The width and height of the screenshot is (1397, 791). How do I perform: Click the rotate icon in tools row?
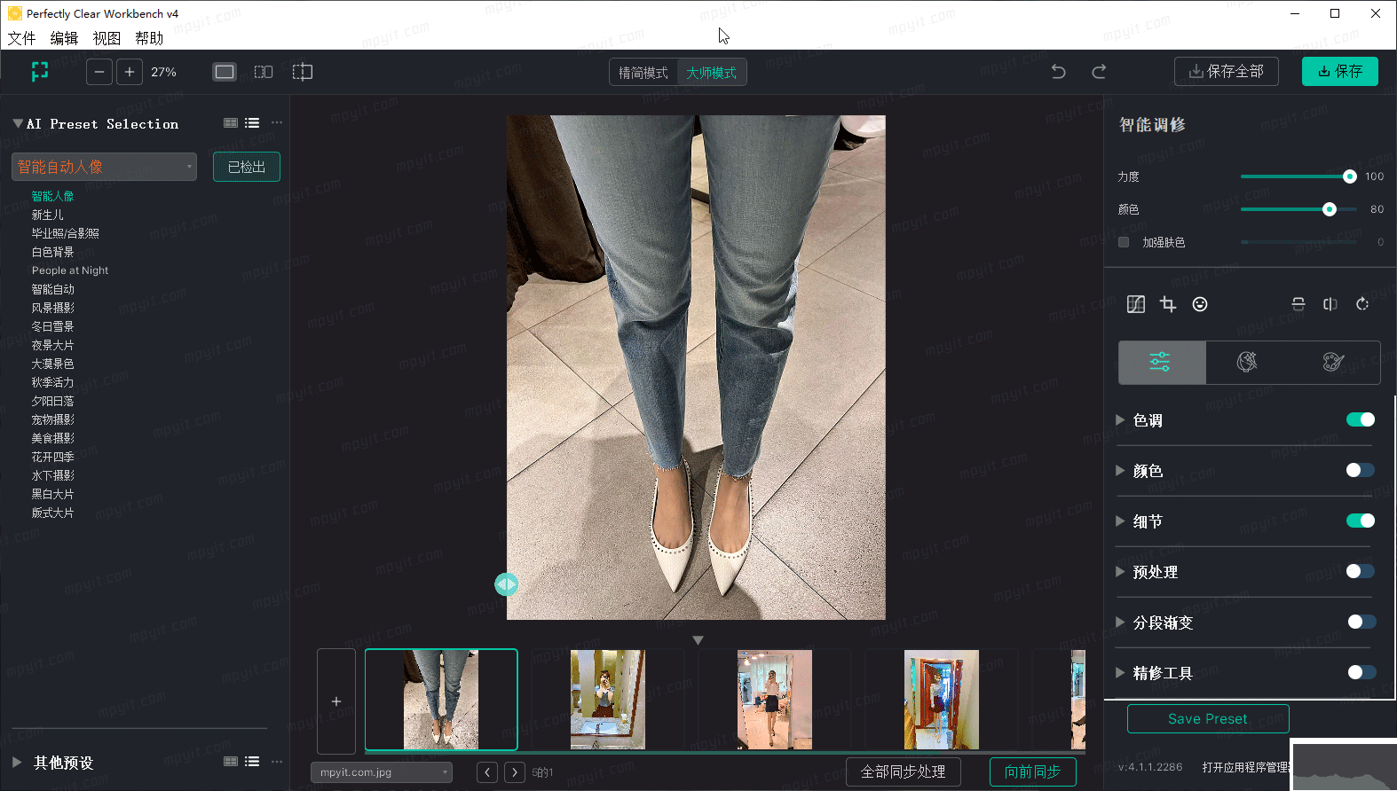[x=1362, y=304]
